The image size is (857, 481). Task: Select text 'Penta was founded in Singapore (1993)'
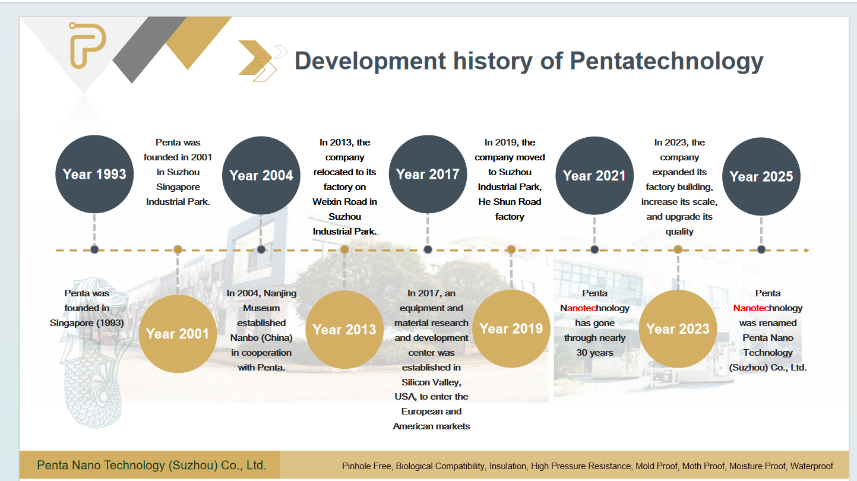pos(87,308)
